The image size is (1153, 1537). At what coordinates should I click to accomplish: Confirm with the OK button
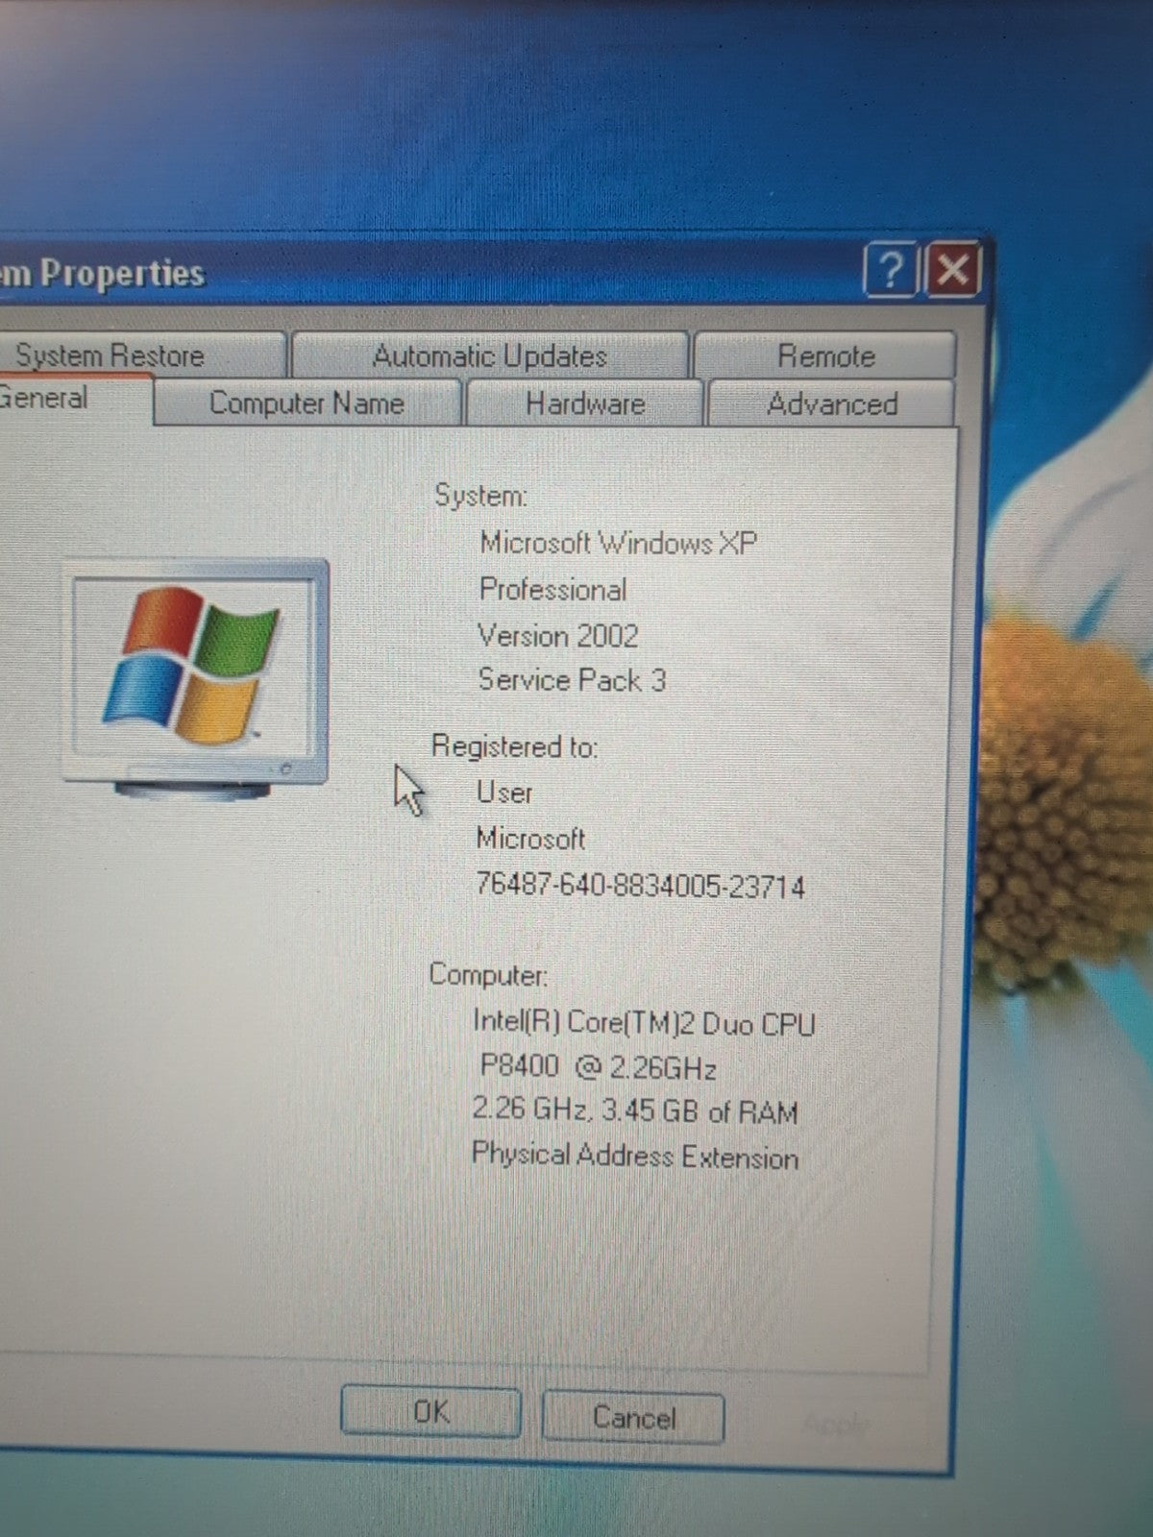tap(430, 1411)
